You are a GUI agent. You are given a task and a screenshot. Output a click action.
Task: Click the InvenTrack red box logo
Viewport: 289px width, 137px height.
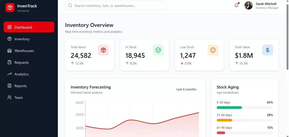point(10,8)
